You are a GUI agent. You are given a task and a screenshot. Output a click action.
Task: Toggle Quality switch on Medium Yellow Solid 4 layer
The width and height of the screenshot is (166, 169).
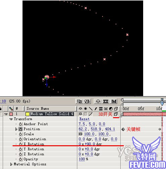(90, 114)
